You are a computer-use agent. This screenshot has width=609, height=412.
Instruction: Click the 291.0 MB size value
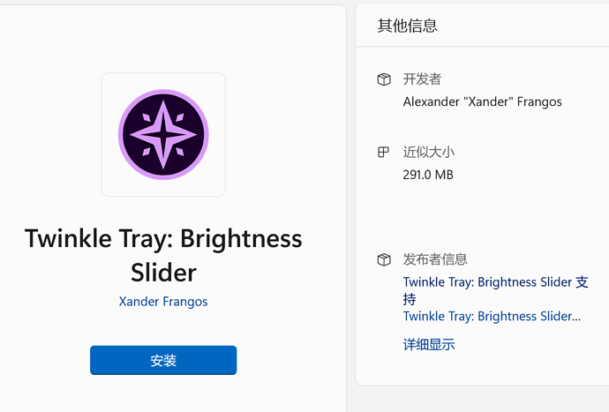point(428,175)
